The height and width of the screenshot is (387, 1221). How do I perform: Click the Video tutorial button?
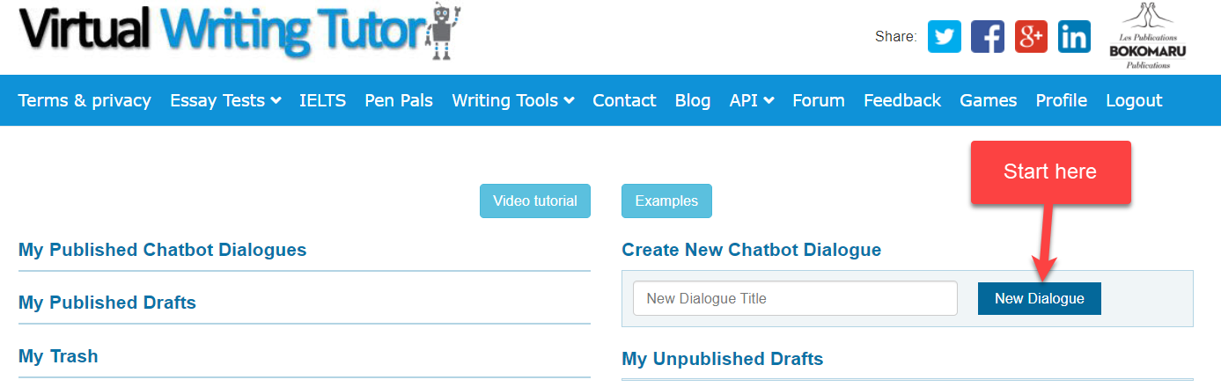pos(534,201)
